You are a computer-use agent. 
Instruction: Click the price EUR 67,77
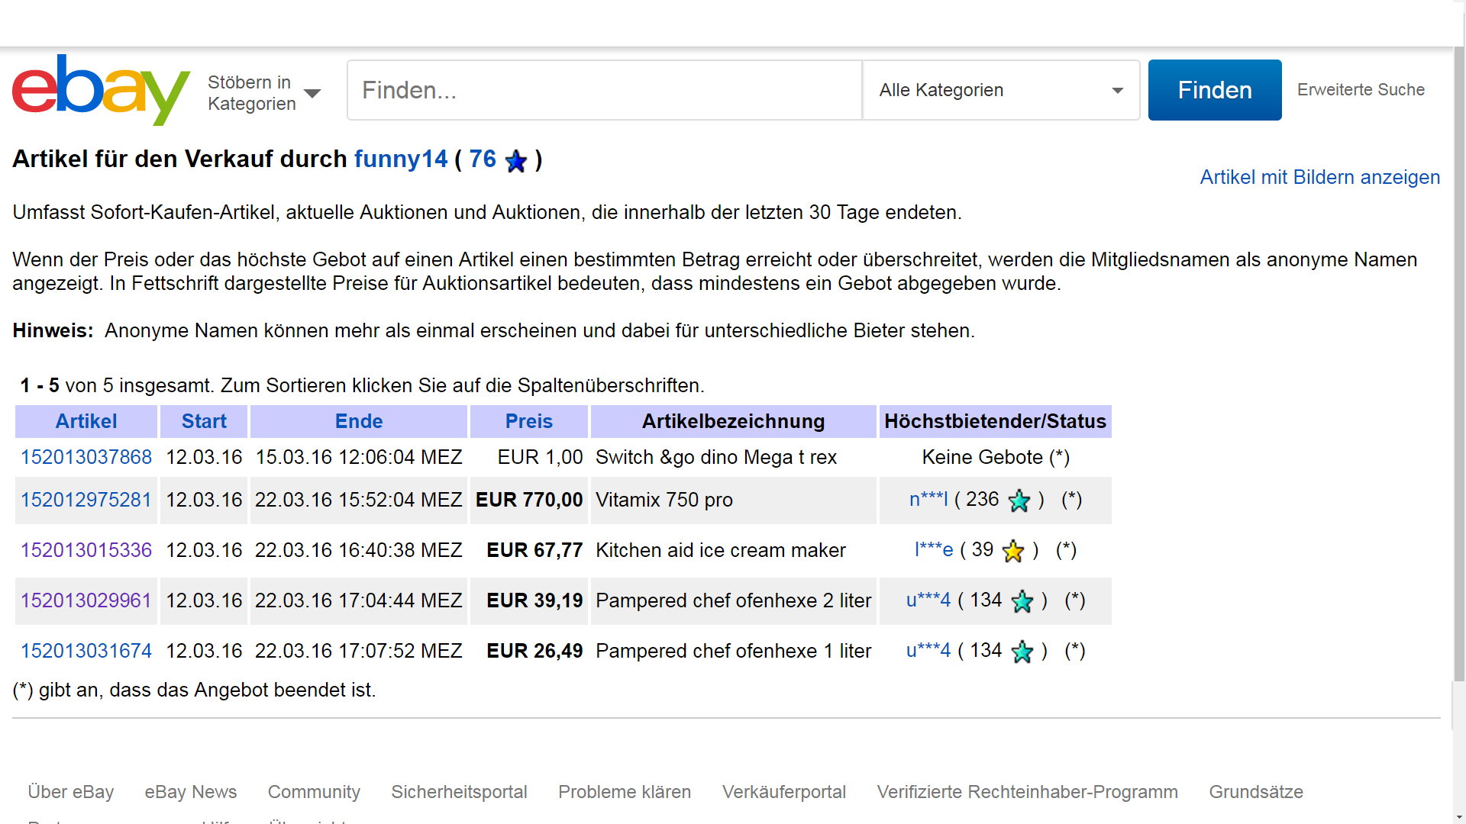tap(534, 550)
